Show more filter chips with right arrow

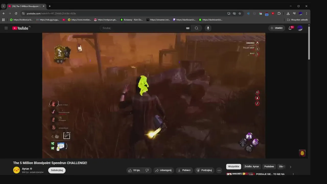coord(290,167)
